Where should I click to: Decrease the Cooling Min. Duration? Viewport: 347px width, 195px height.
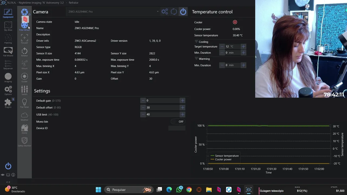point(222,53)
